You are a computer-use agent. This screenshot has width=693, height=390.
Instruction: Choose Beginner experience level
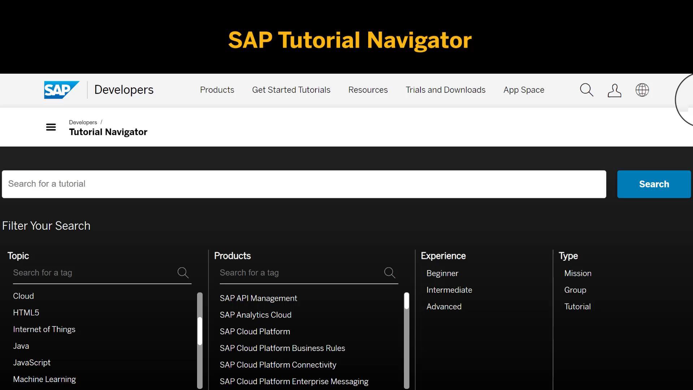click(x=442, y=273)
